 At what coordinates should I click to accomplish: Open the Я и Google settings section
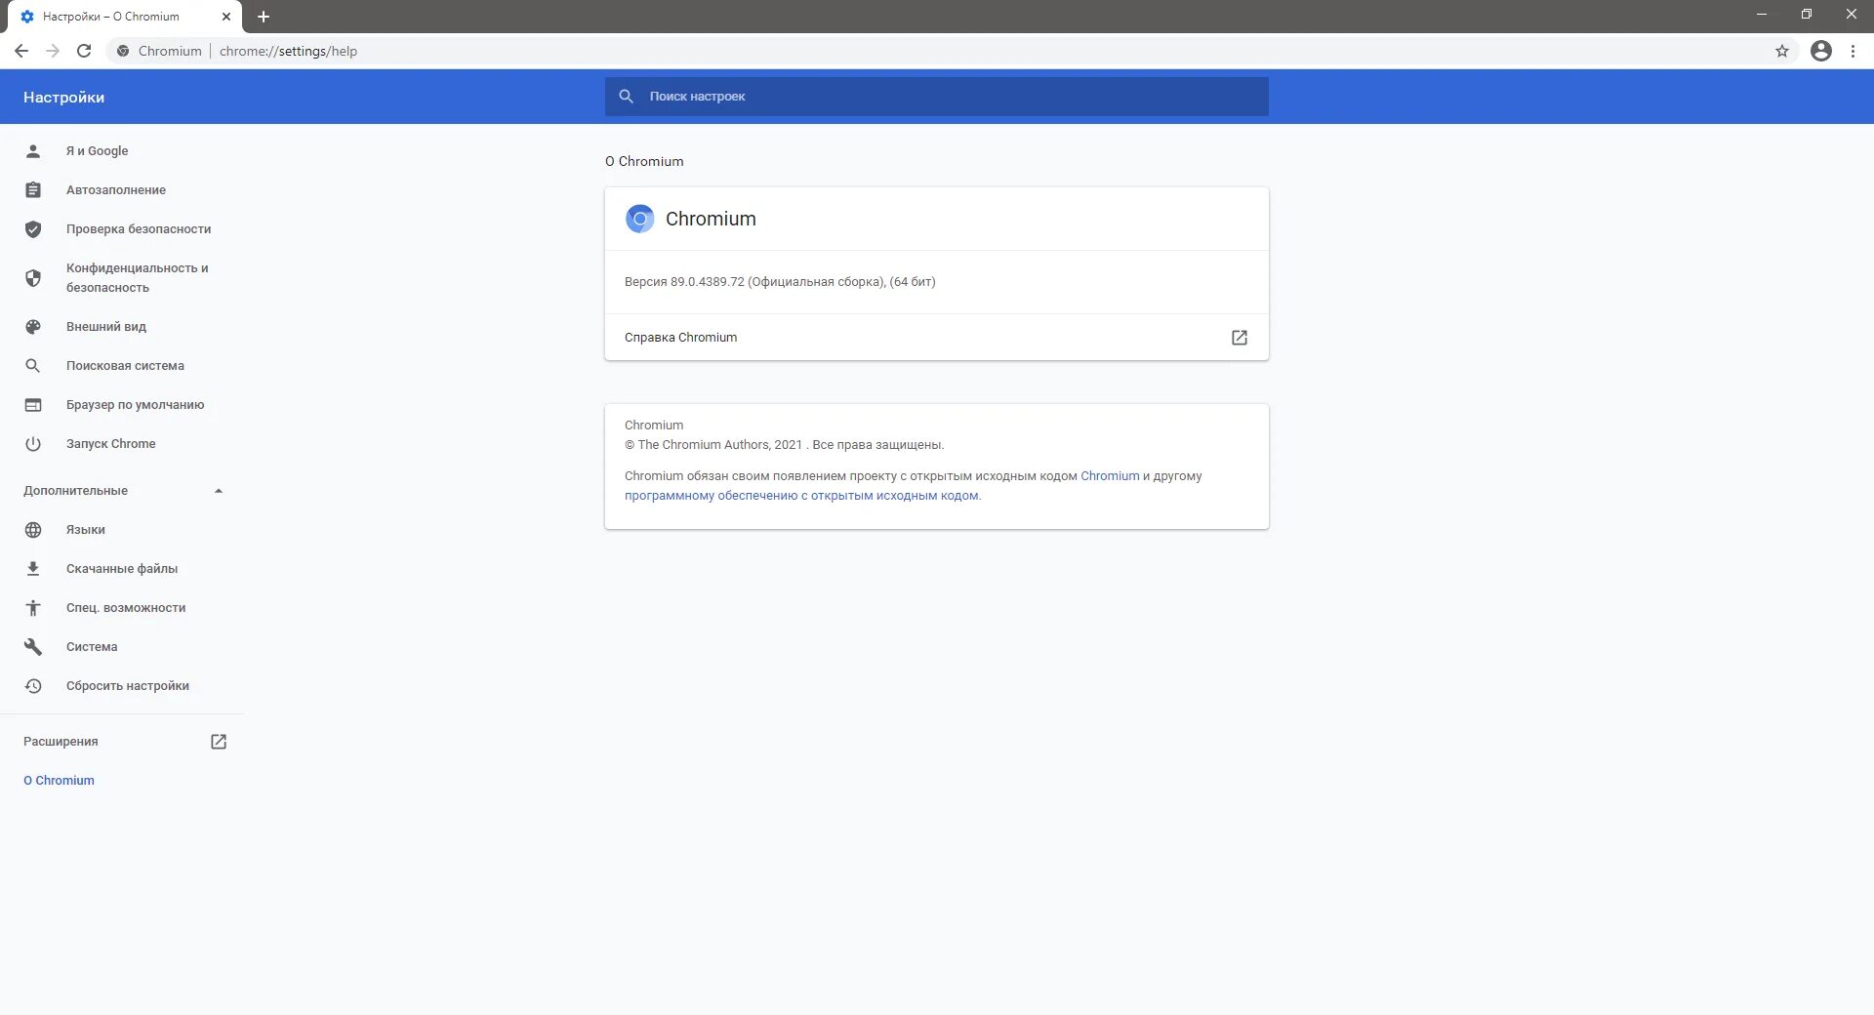[98, 150]
